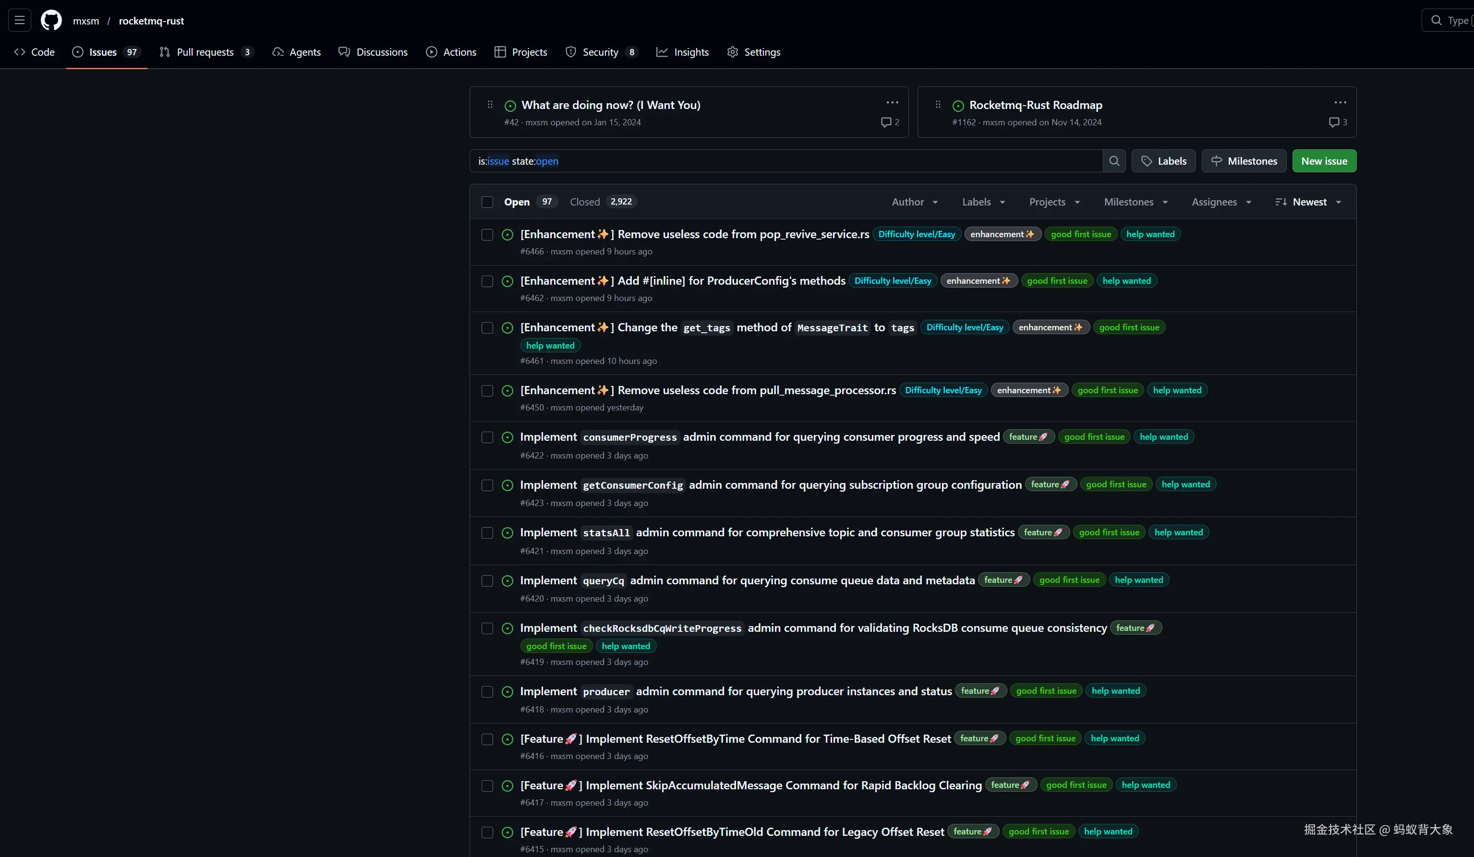Click the 'good first issue' label on #6466
This screenshot has width=1474, height=857.
click(x=1080, y=234)
